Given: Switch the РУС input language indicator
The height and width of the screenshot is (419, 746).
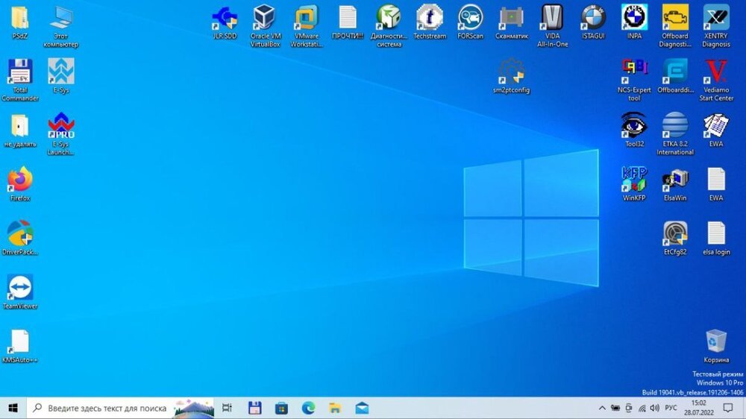Looking at the screenshot, I should tap(671, 408).
